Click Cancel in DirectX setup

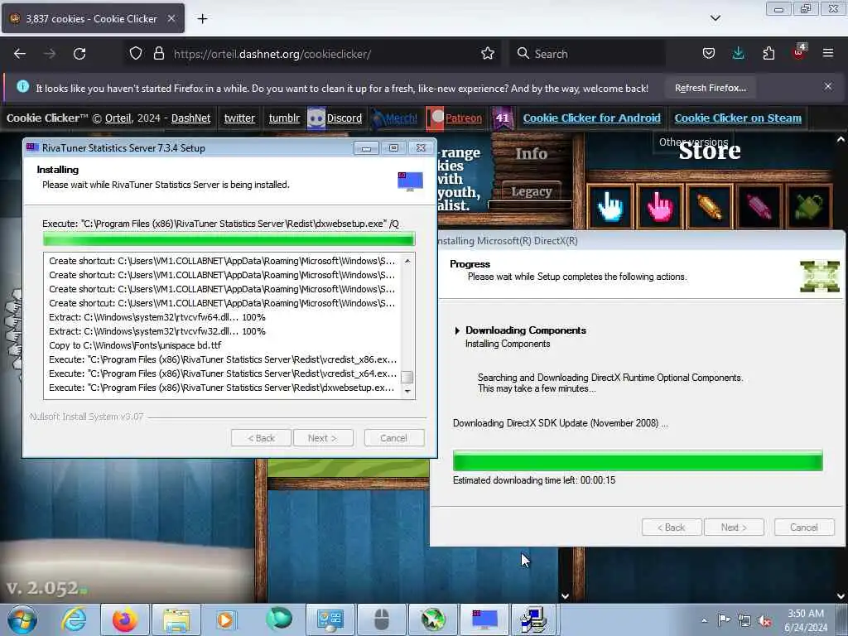pyautogui.click(x=803, y=528)
